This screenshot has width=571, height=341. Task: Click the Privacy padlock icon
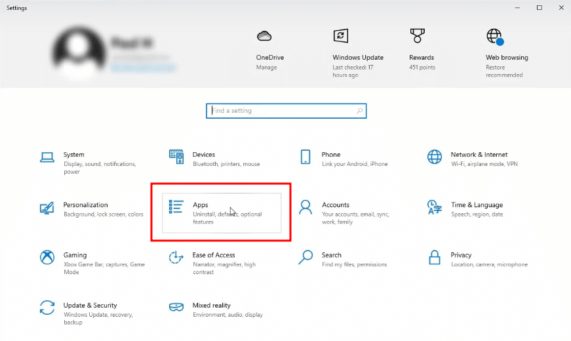coord(435,258)
